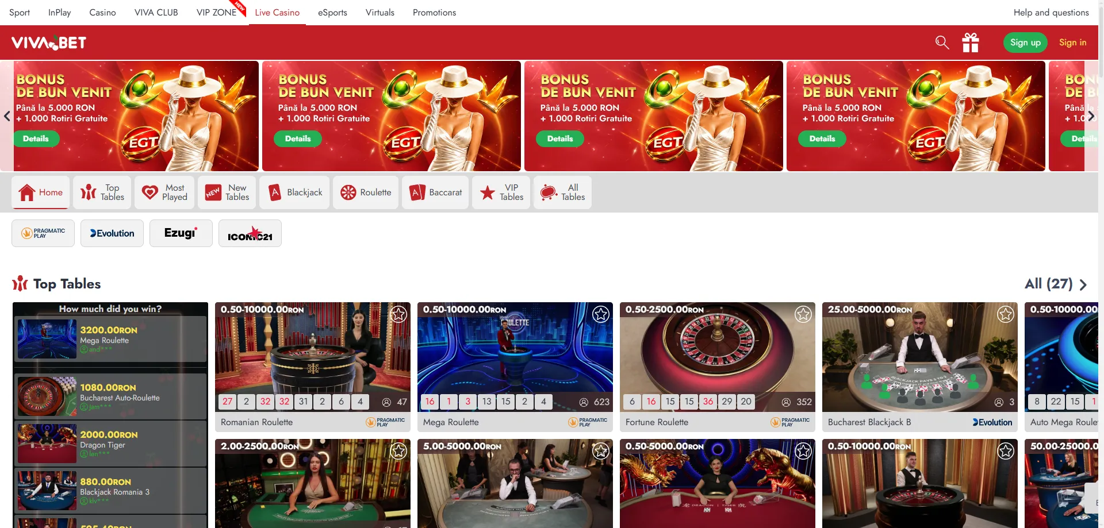This screenshot has height=528, width=1104.
Task: Go to Virtuals menu
Action: point(380,12)
